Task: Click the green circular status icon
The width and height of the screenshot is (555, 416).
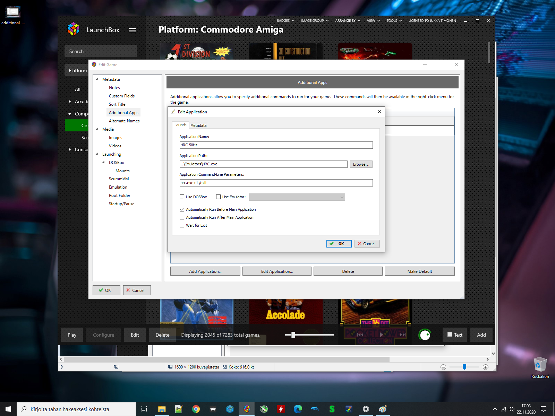Action: [x=425, y=335]
